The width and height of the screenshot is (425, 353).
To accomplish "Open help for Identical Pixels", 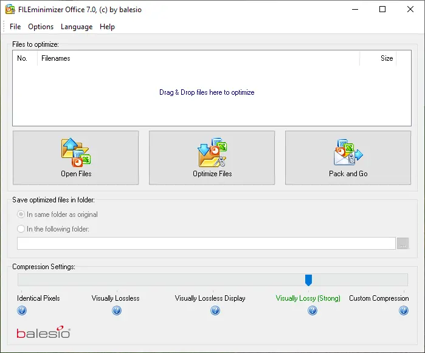I will tap(22, 310).
